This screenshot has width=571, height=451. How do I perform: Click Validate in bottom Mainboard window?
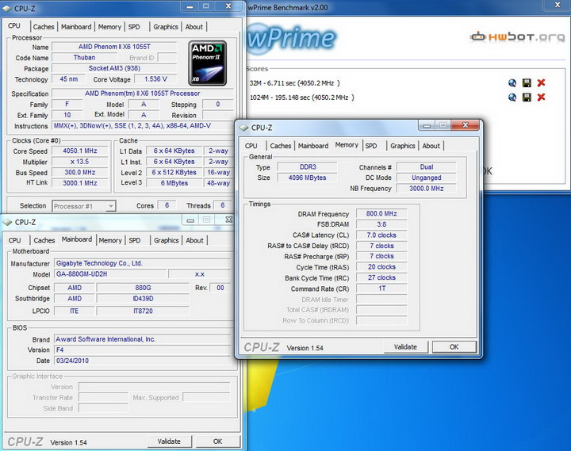(x=170, y=441)
